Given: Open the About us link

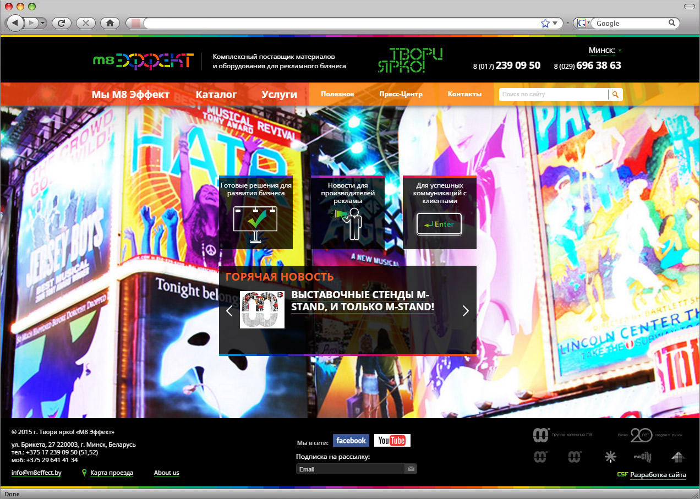Looking at the screenshot, I should pyautogui.click(x=167, y=473).
